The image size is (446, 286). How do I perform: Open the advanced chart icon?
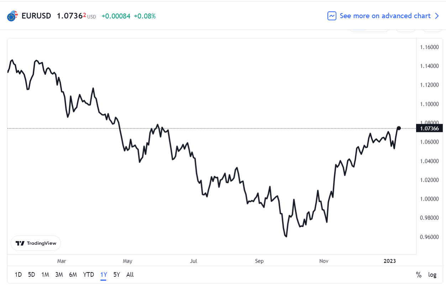(332, 16)
